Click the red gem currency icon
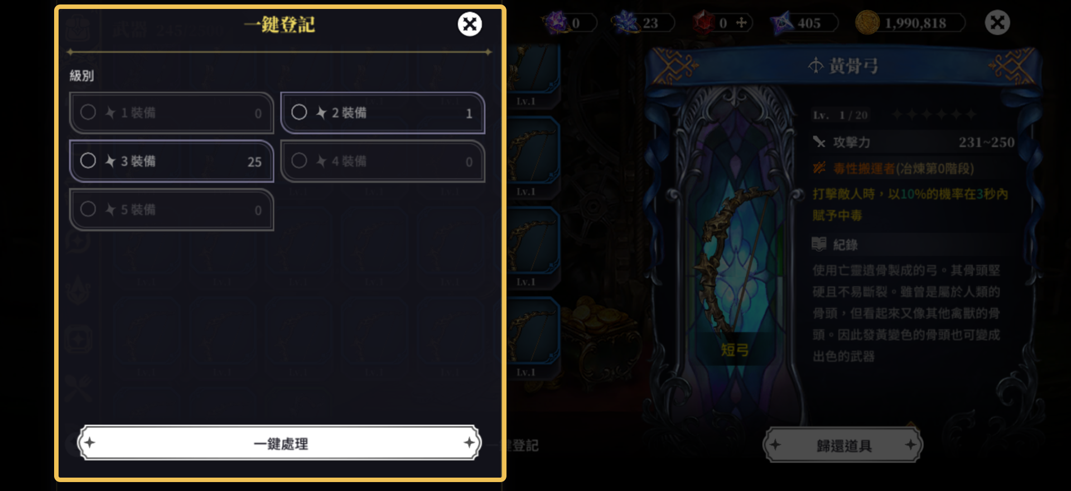This screenshot has height=491, width=1071. coord(704,23)
